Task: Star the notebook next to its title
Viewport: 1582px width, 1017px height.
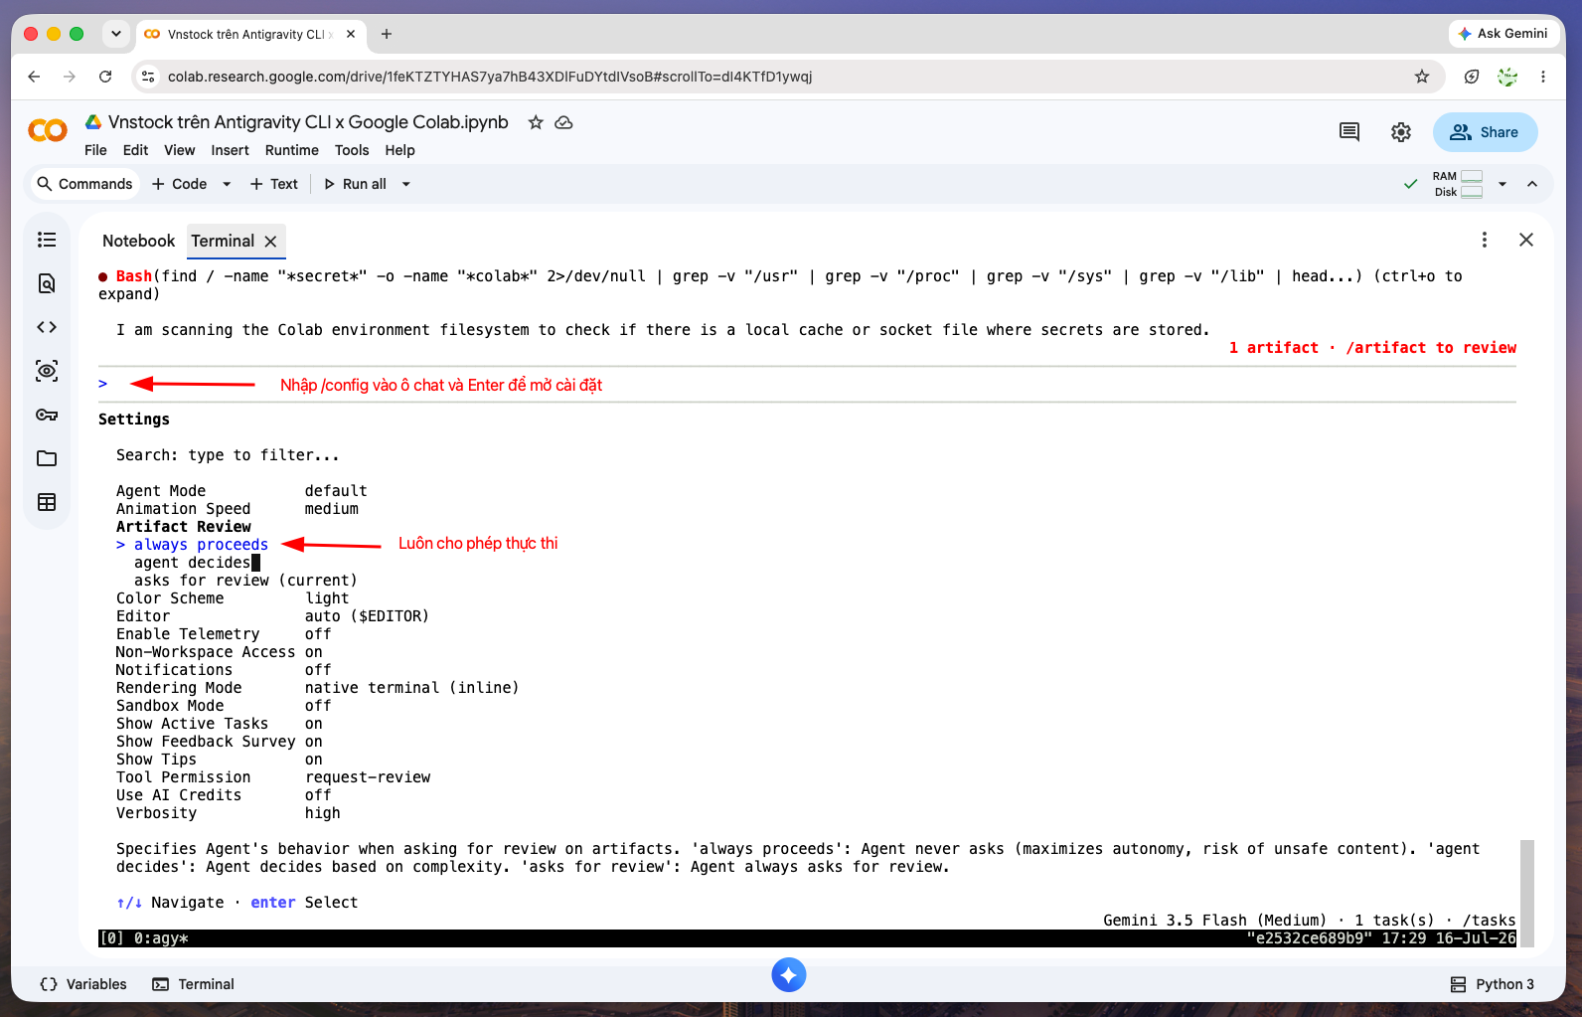Action: click(x=536, y=122)
